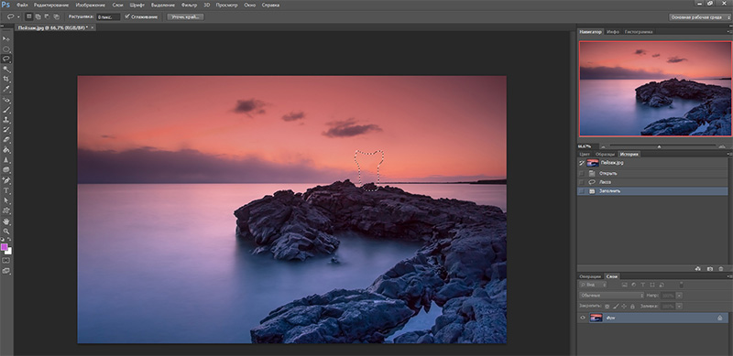Open Основная рабочая среда workspace dropdown
This screenshot has width=733, height=356.
tap(699, 16)
